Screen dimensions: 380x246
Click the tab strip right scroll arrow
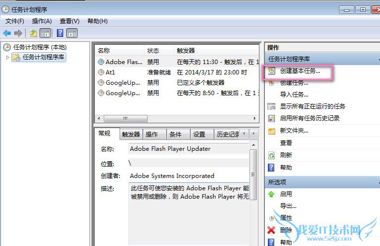coord(253,133)
